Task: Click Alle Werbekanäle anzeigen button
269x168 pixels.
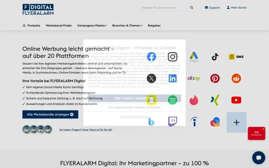Action: tap(50, 114)
